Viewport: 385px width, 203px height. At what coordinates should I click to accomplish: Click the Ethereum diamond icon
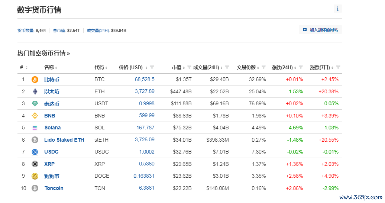click(x=35, y=91)
